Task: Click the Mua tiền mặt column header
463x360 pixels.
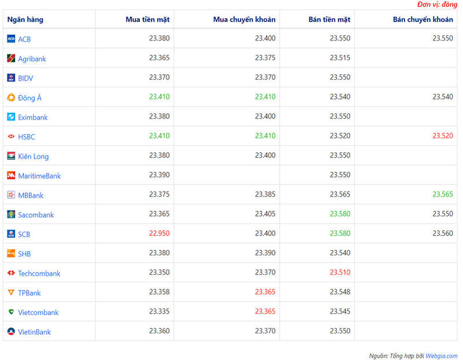Action: coord(148,20)
